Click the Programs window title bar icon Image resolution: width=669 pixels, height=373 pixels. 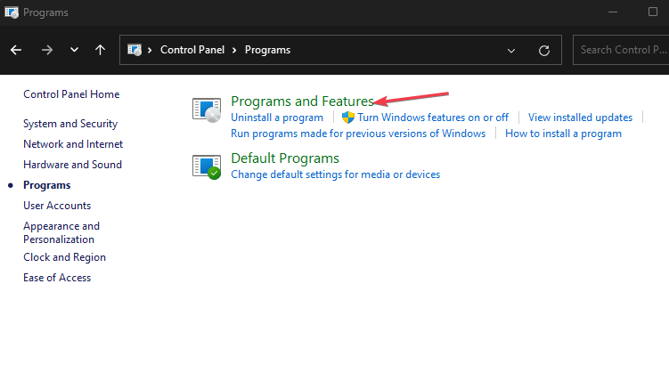click(12, 12)
